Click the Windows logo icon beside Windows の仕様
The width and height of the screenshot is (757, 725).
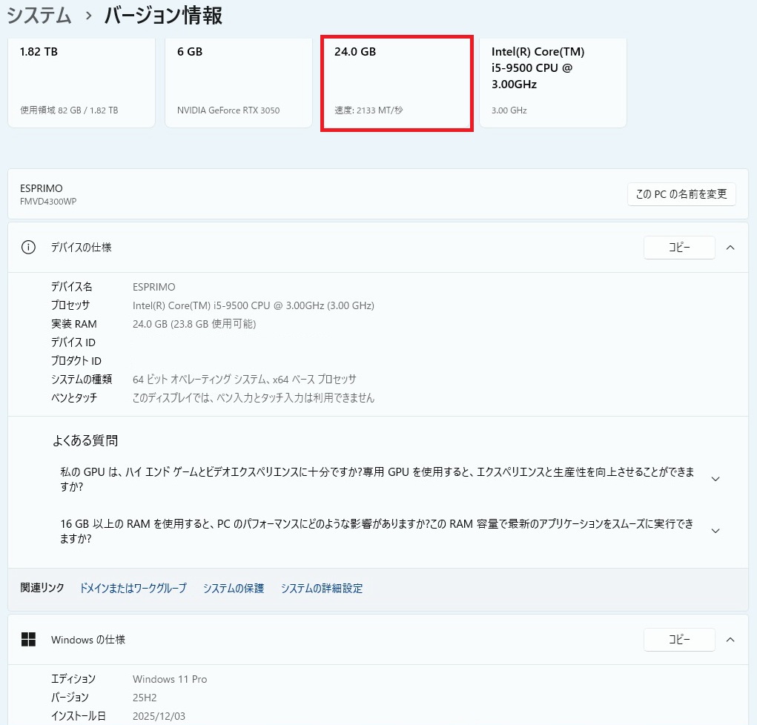(x=29, y=639)
